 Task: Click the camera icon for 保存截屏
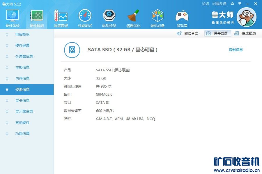(x=208, y=33)
